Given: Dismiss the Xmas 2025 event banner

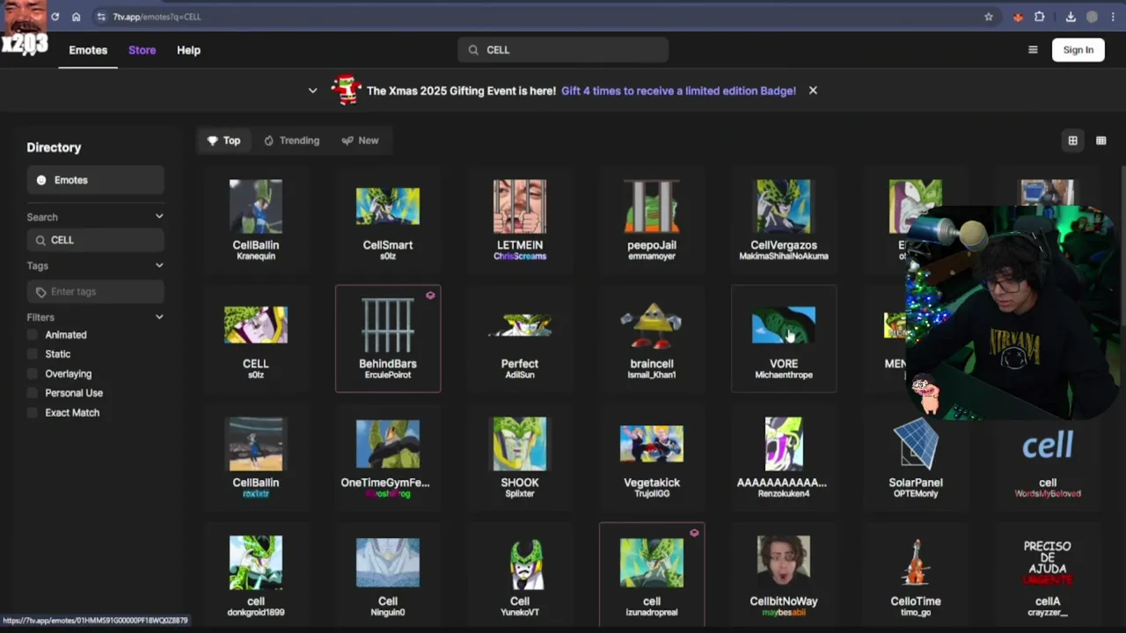Looking at the screenshot, I should pos(813,91).
